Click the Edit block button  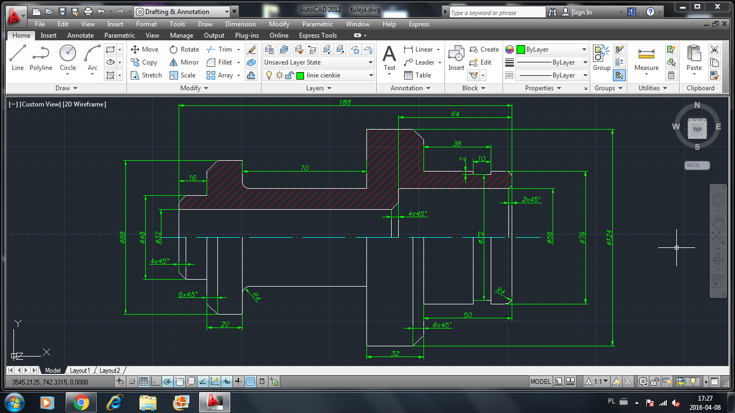point(480,62)
